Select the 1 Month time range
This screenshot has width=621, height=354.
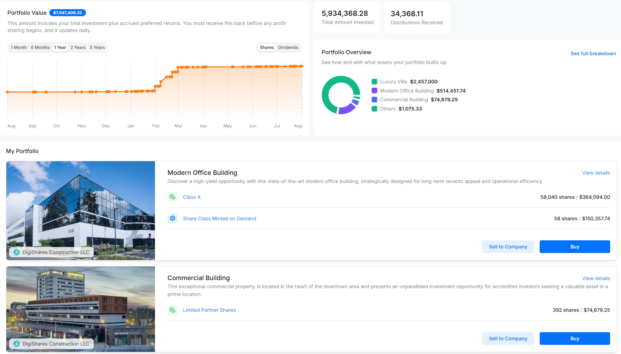coord(19,48)
